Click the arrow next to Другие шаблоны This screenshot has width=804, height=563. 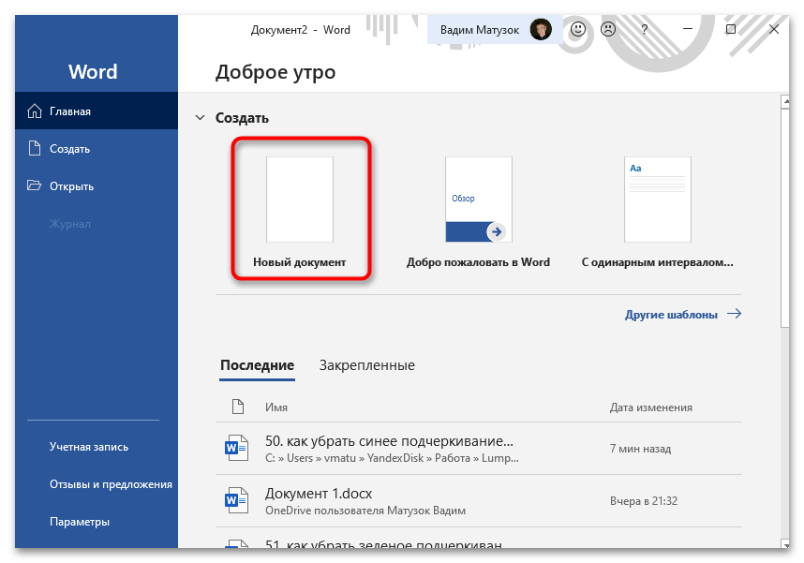tap(735, 313)
